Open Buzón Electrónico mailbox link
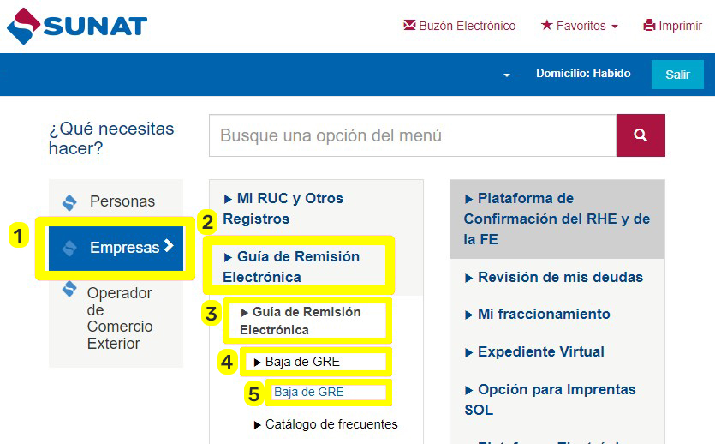 tap(460, 26)
